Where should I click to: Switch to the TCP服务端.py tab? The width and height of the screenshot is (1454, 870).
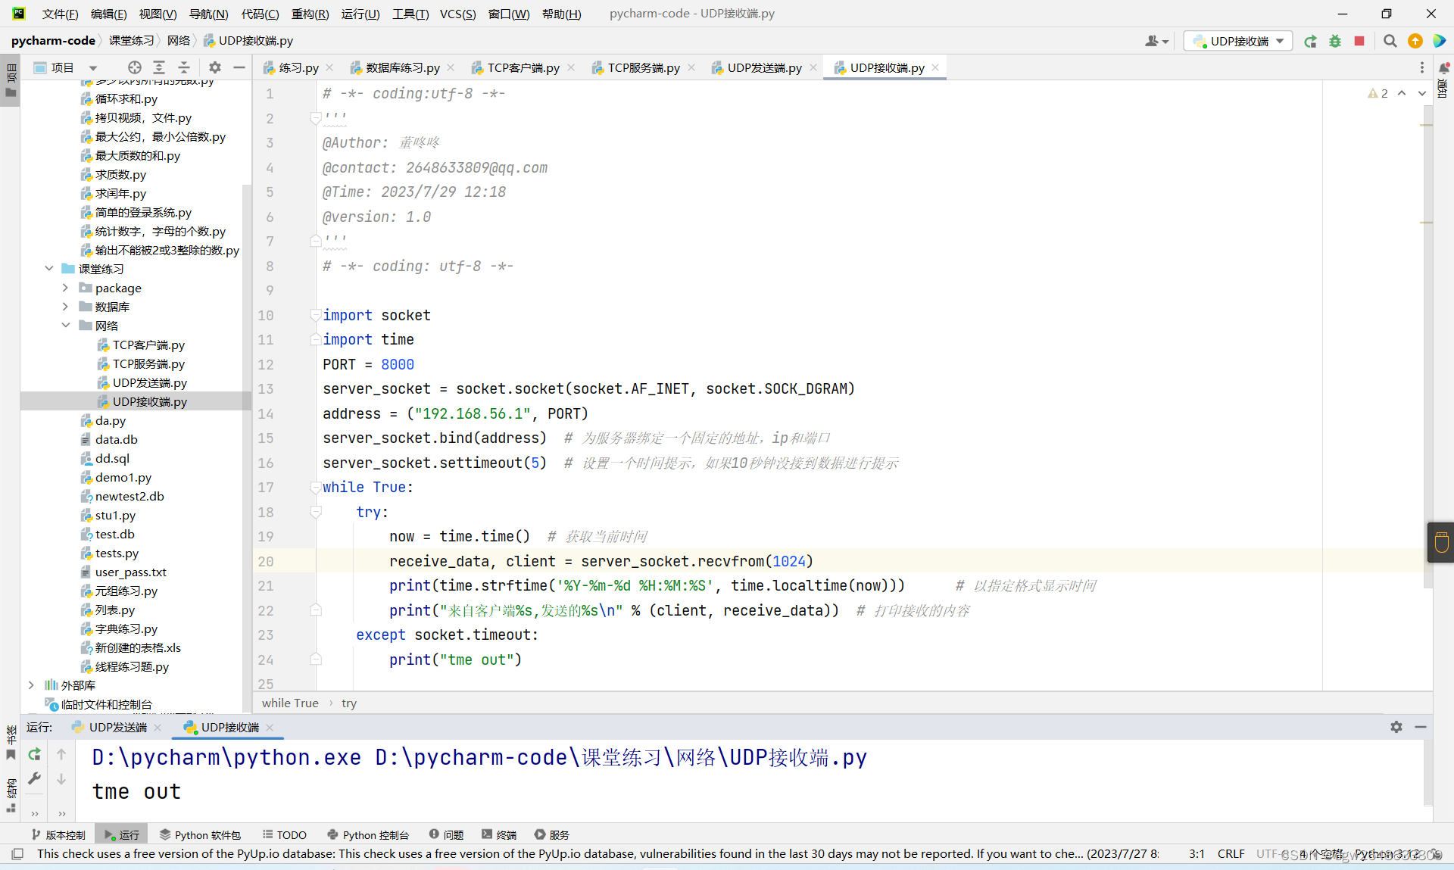click(x=642, y=67)
